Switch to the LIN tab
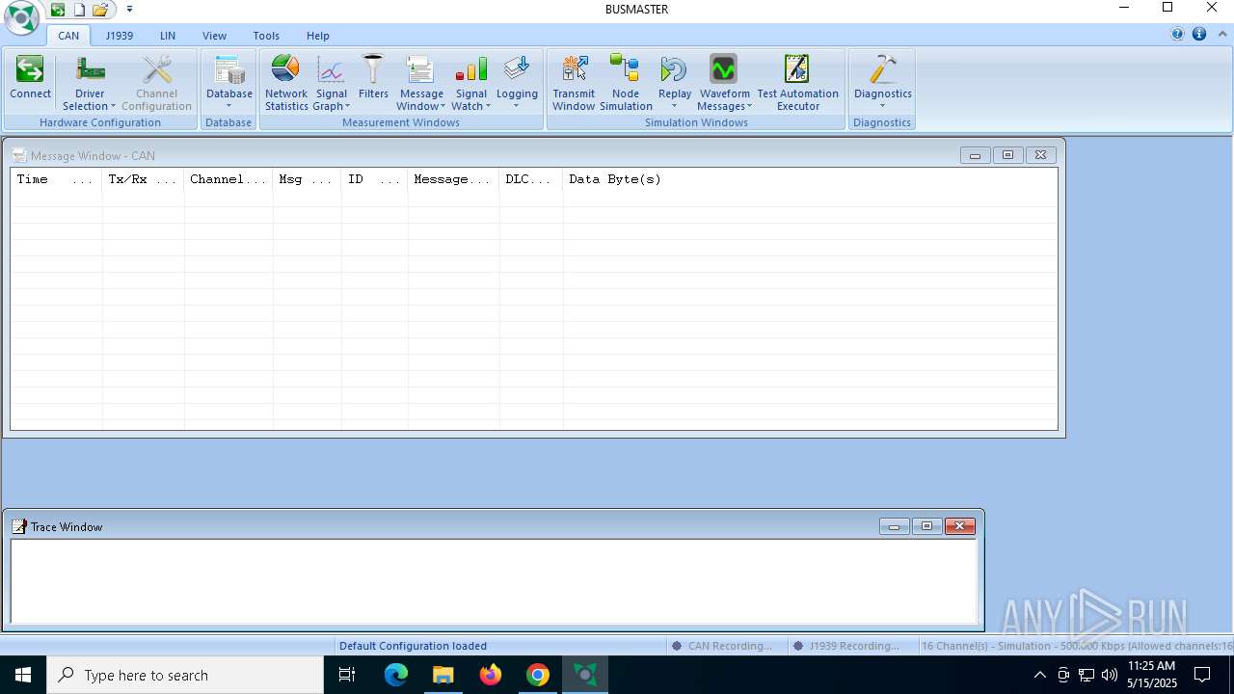 (168, 36)
